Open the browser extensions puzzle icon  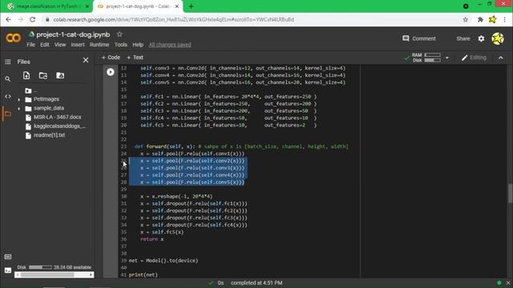480,19
